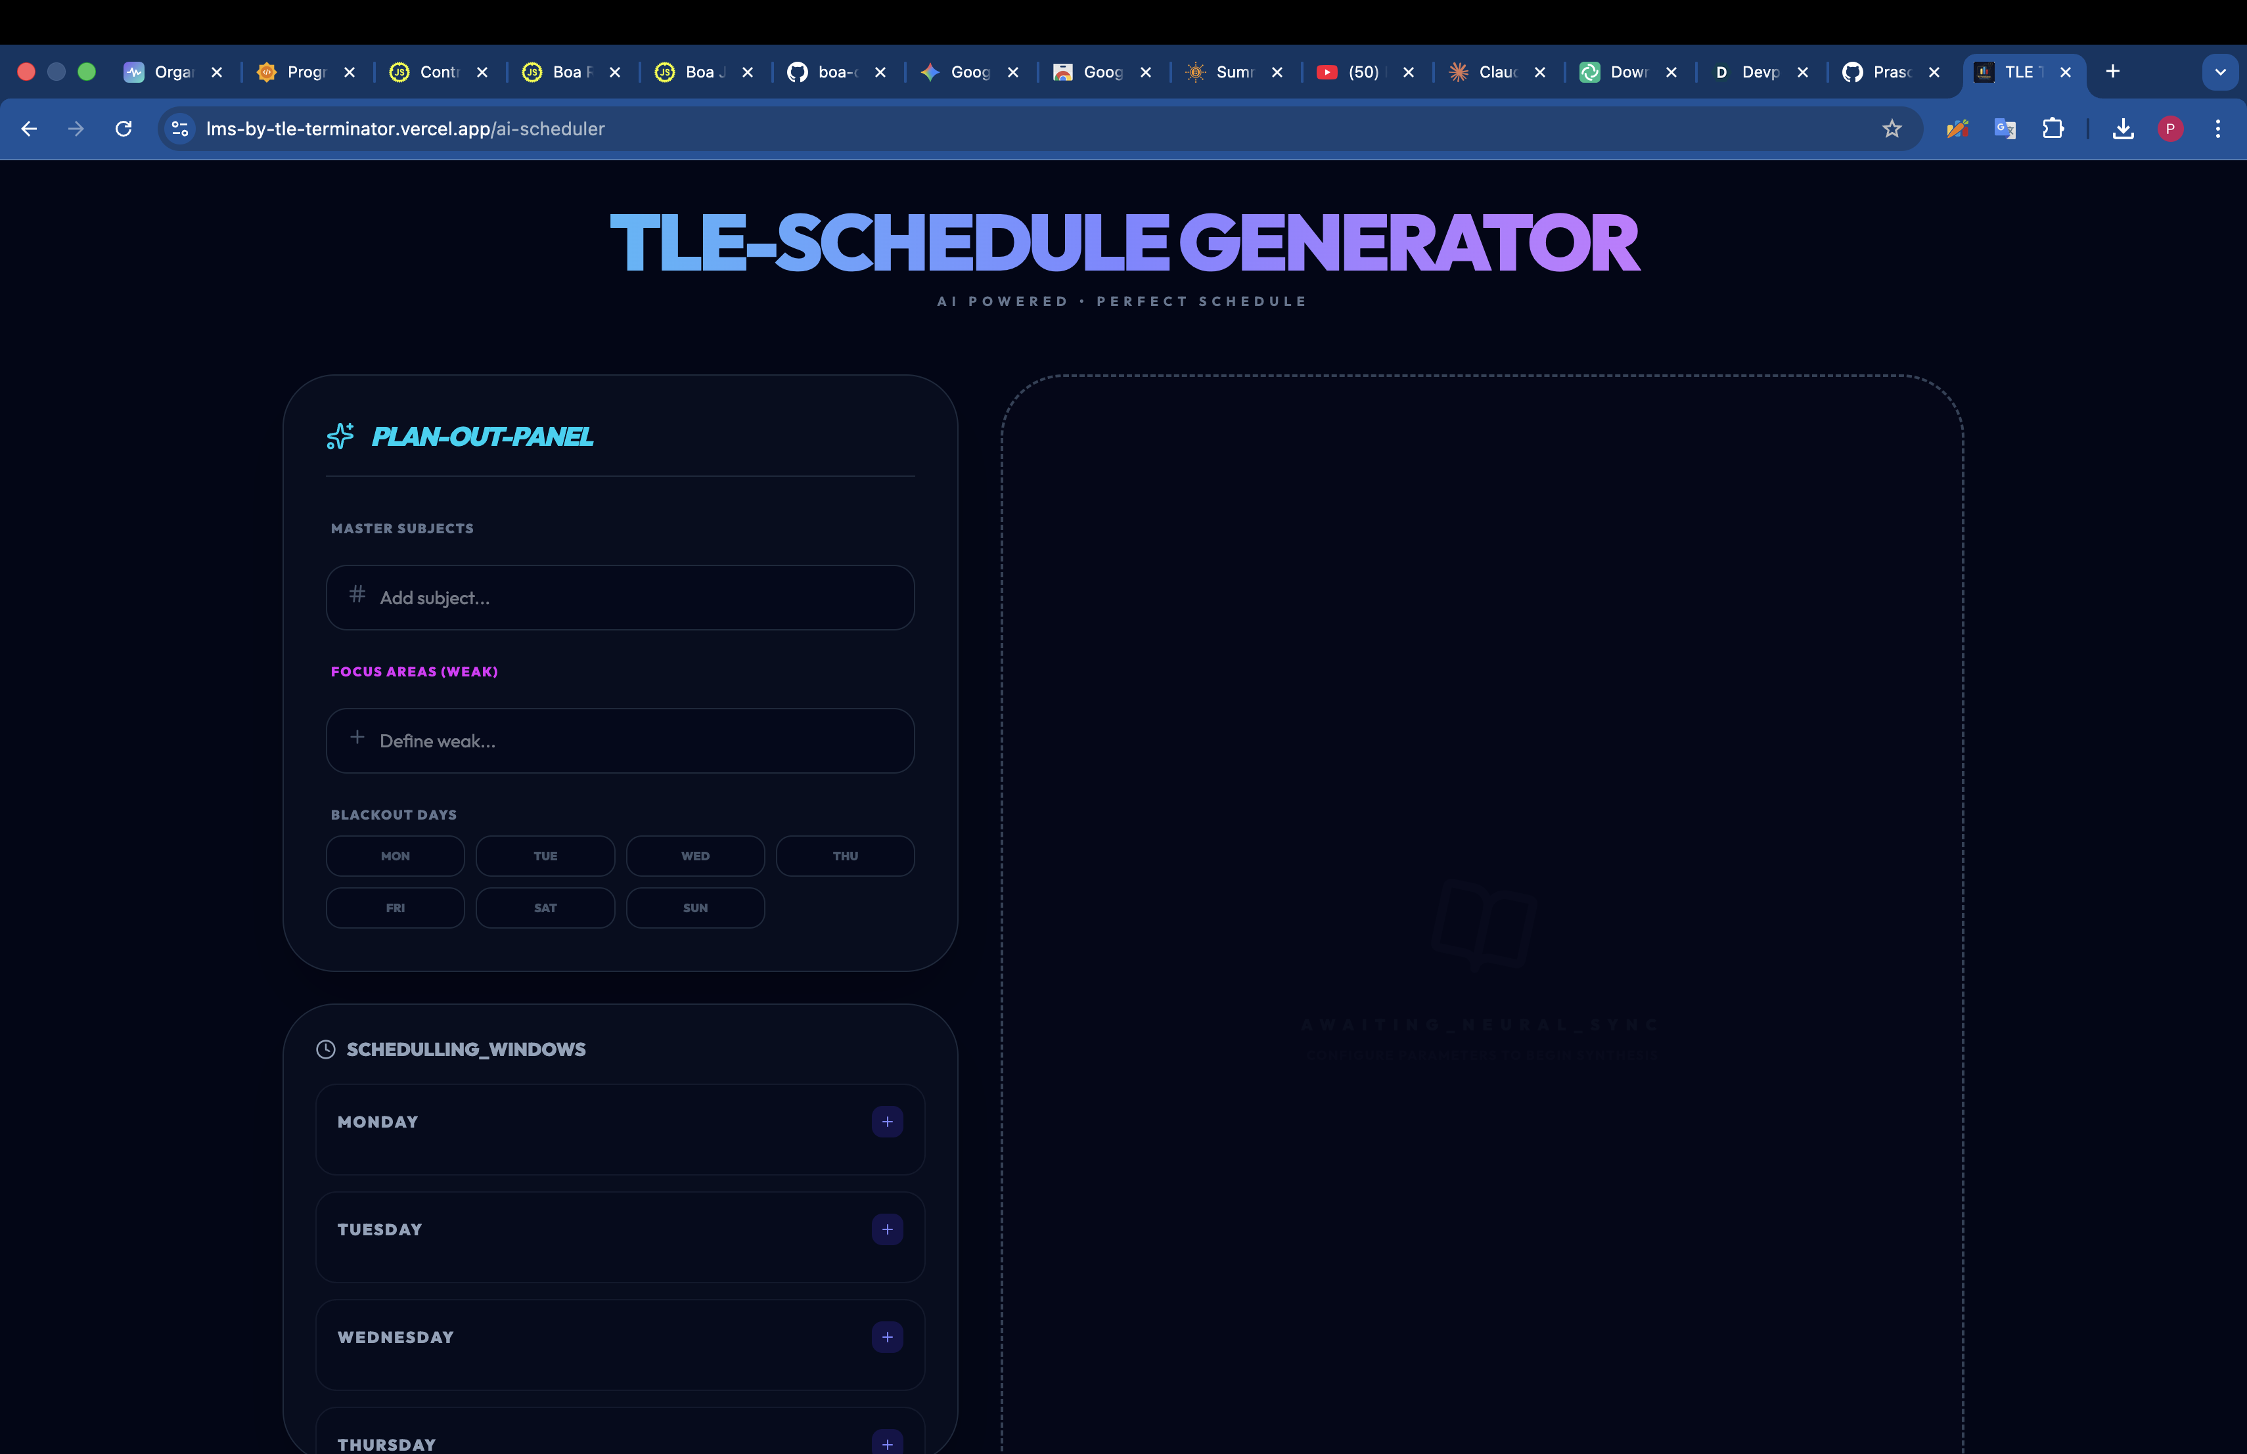Image resolution: width=2247 pixels, height=1454 pixels.
Task: Click the sparkle icon beside PLAN-OUT-PANEL
Action: [x=340, y=436]
